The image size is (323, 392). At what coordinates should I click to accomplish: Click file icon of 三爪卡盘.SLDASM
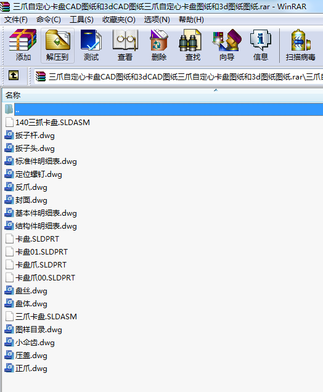9,317
